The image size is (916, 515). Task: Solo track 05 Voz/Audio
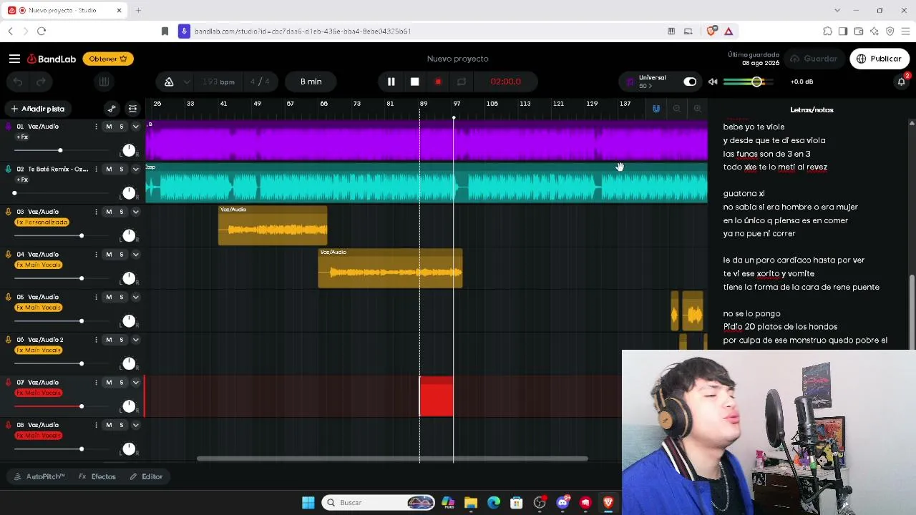tap(121, 297)
